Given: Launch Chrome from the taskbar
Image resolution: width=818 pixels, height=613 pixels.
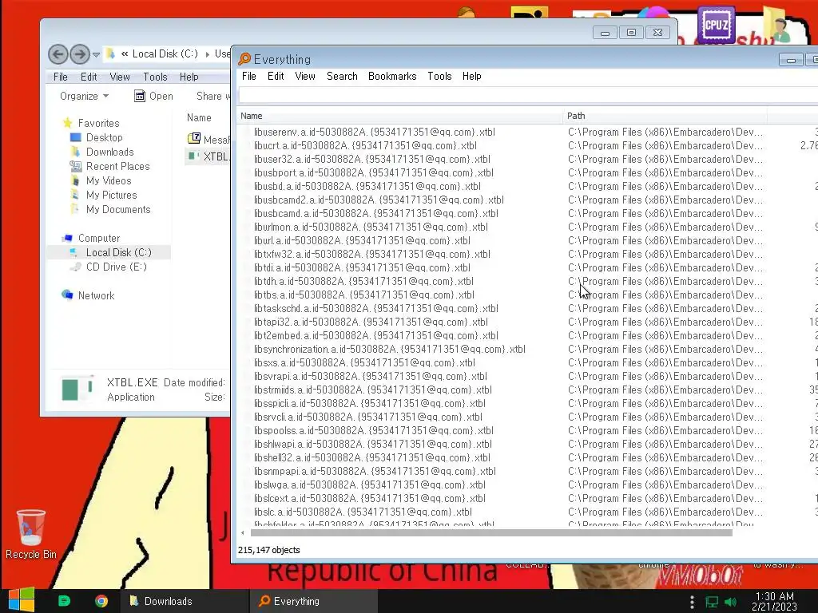Looking at the screenshot, I should coord(101,601).
